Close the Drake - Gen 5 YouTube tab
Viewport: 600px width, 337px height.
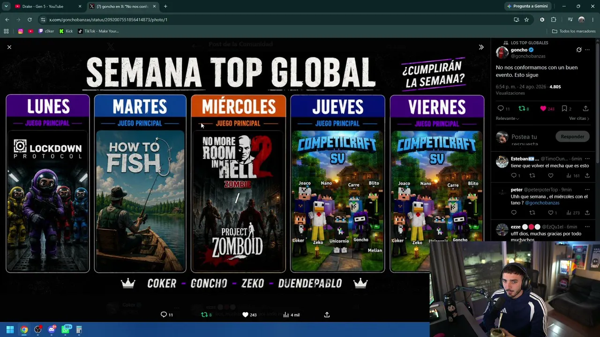[80, 7]
